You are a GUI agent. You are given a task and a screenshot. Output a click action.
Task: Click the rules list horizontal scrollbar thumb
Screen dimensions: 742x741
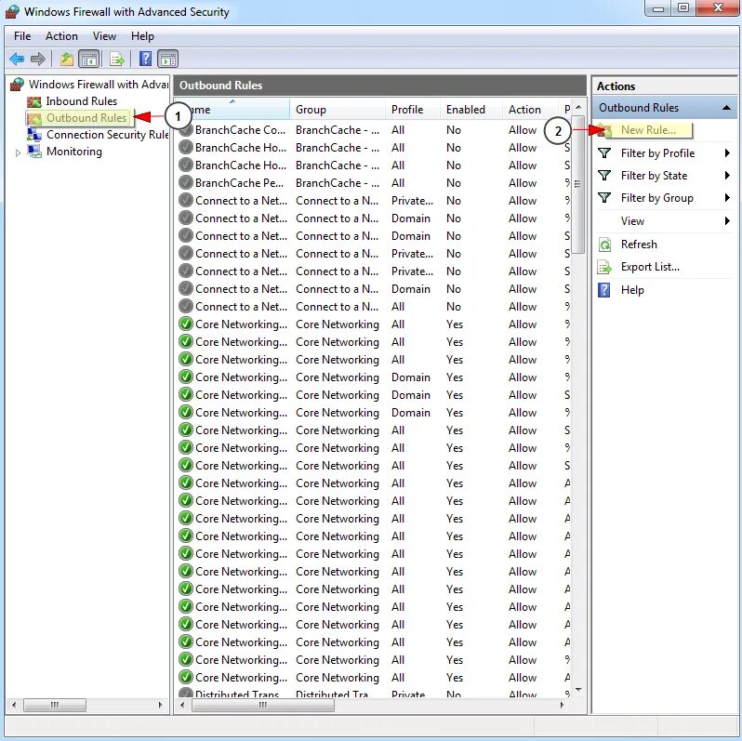point(263,705)
